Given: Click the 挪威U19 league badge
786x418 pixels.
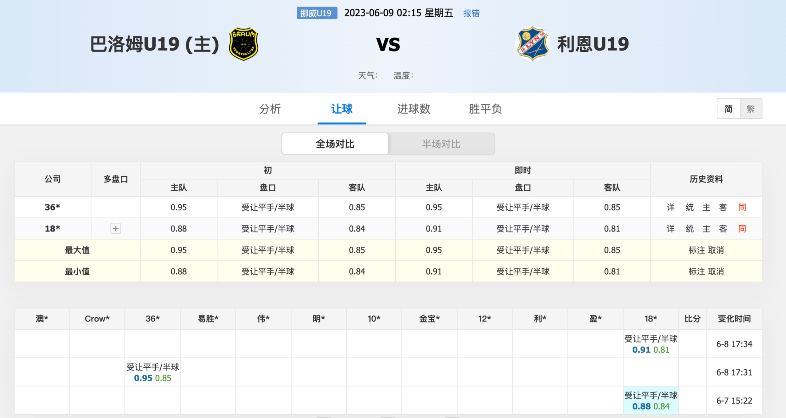Looking at the screenshot, I should click(x=317, y=13).
